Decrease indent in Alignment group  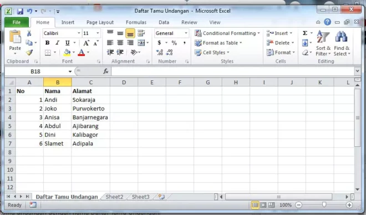(x=110, y=52)
